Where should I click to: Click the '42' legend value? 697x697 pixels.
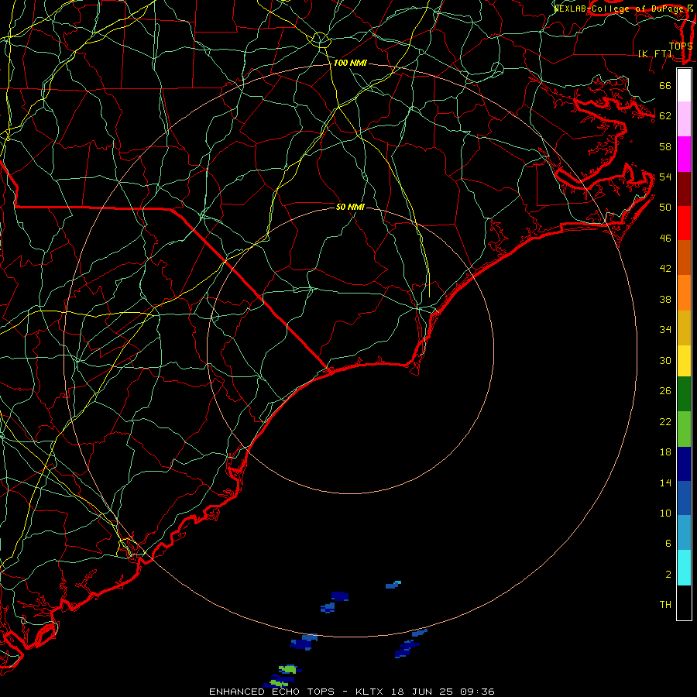(665, 269)
